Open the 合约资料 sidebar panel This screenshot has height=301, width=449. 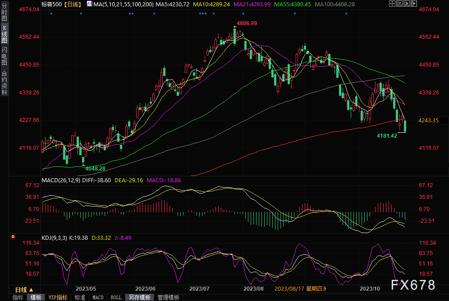point(4,83)
